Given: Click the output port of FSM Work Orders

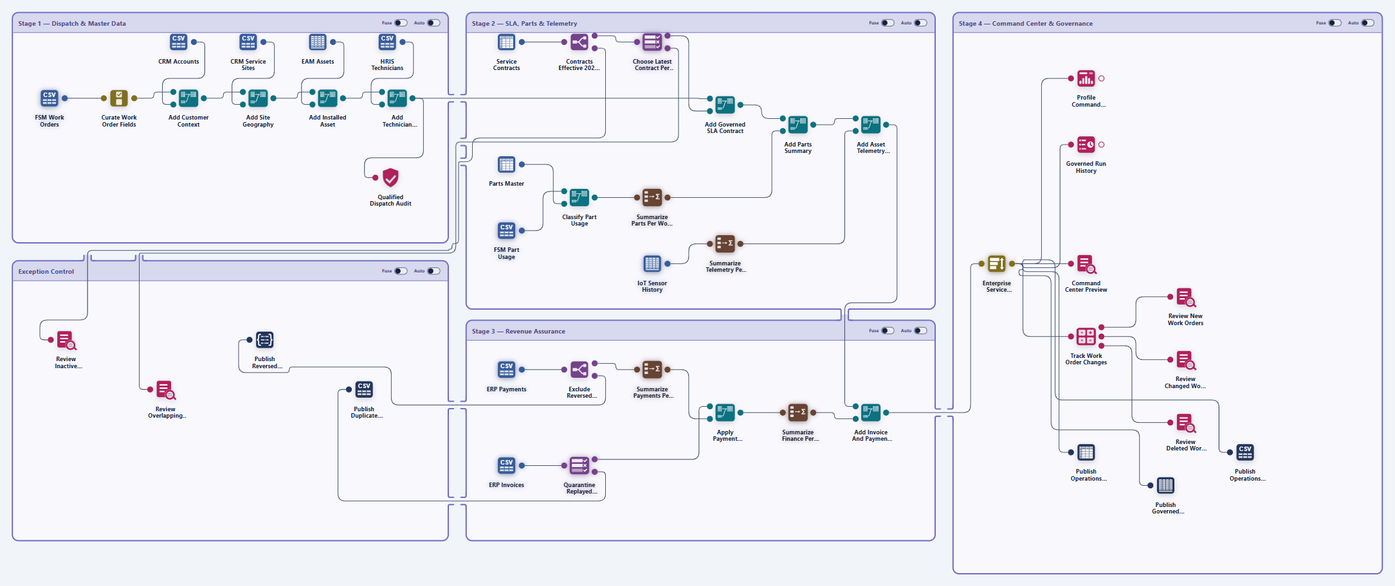Looking at the screenshot, I should 65,98.
